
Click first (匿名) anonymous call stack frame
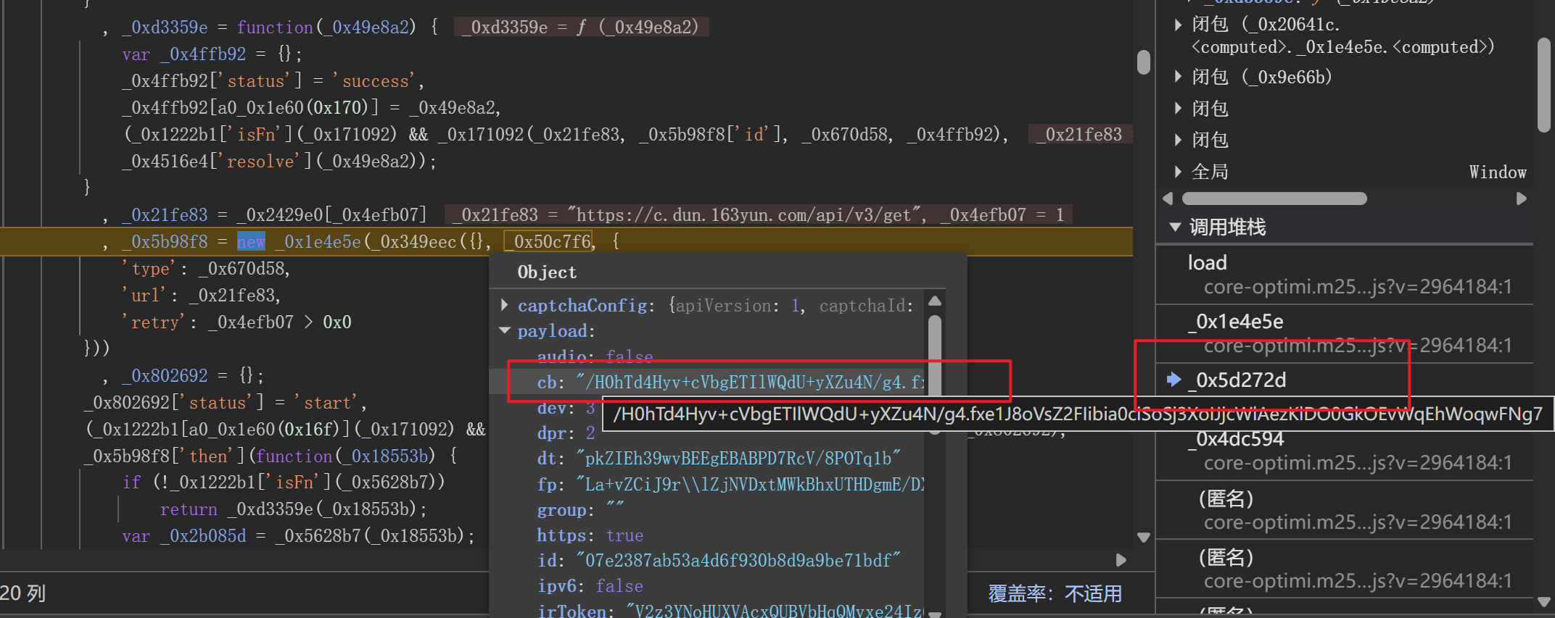click(1226, 498)
